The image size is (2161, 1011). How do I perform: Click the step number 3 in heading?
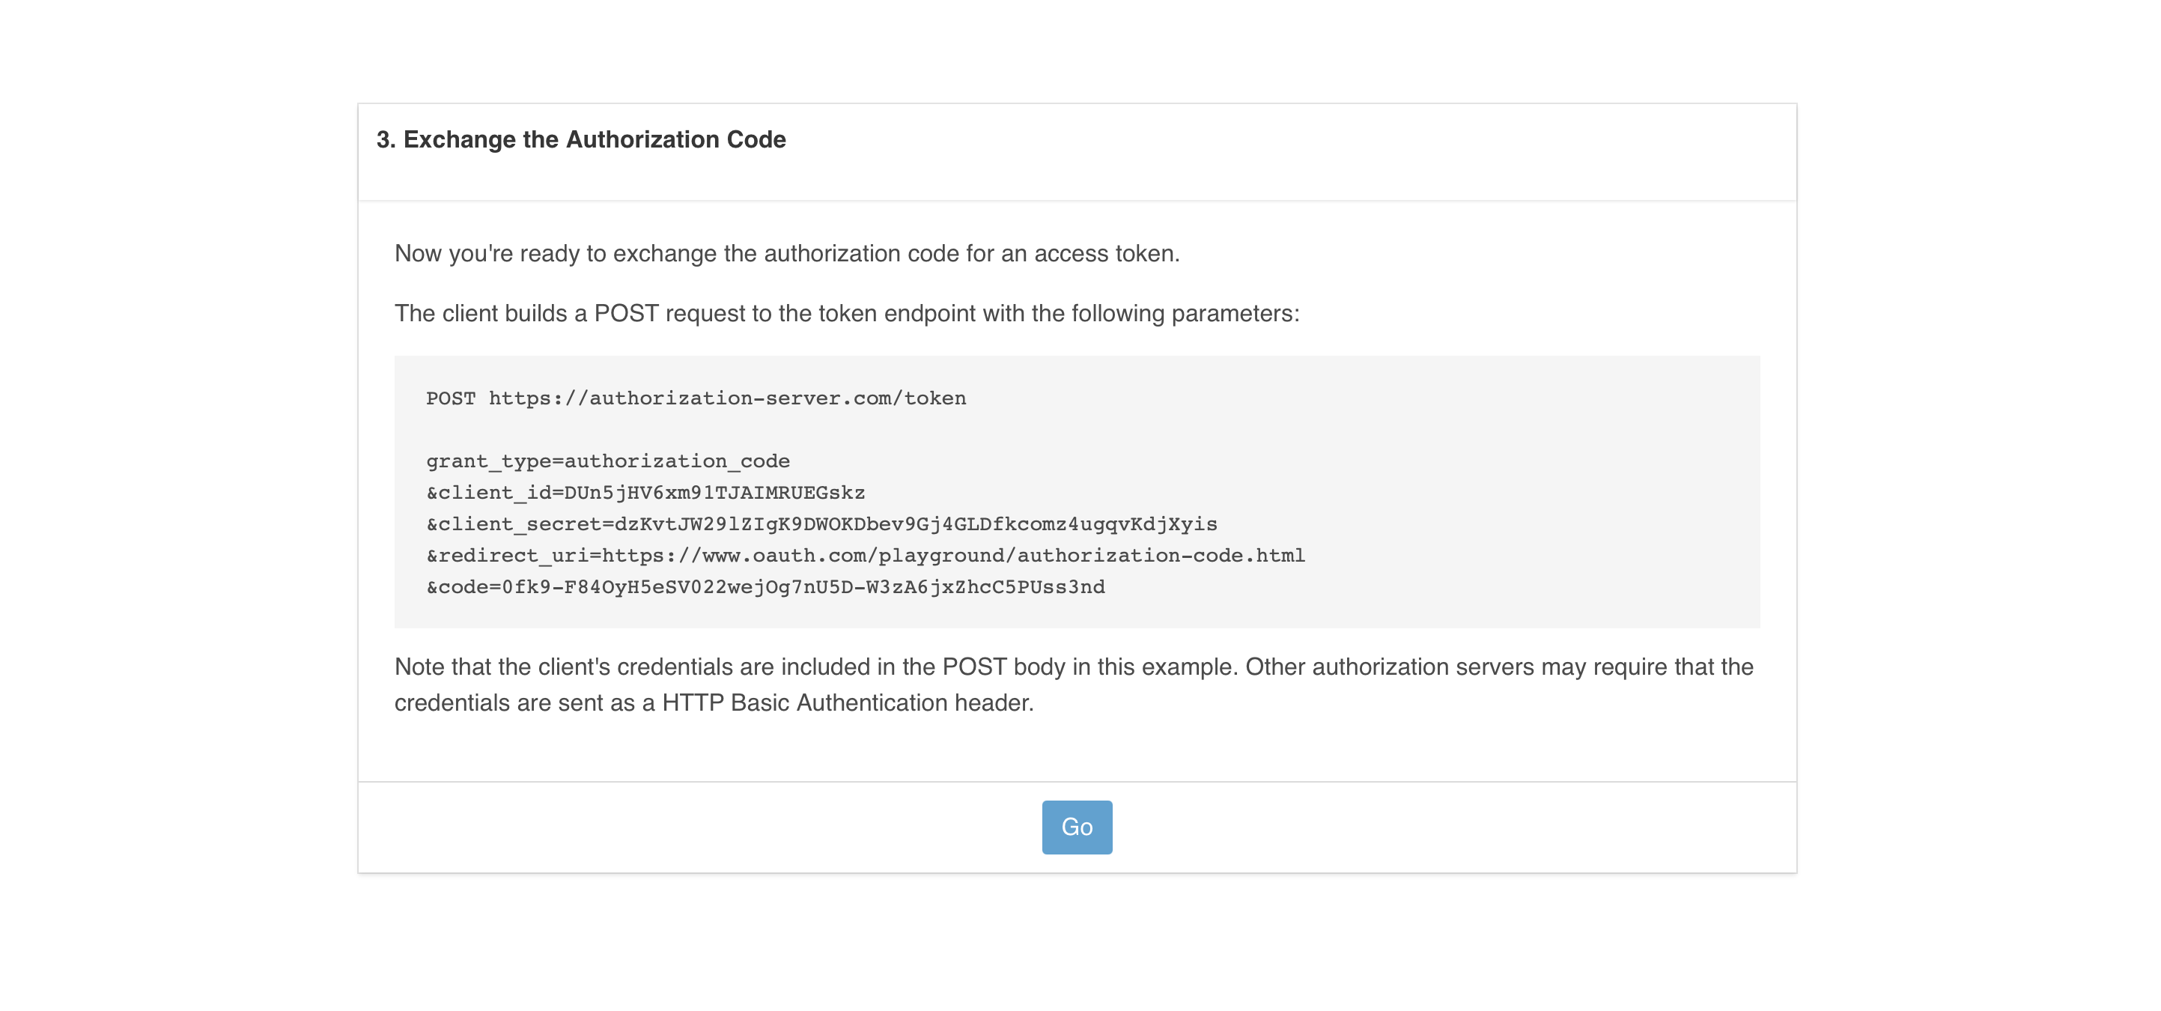tap(384, 139)
